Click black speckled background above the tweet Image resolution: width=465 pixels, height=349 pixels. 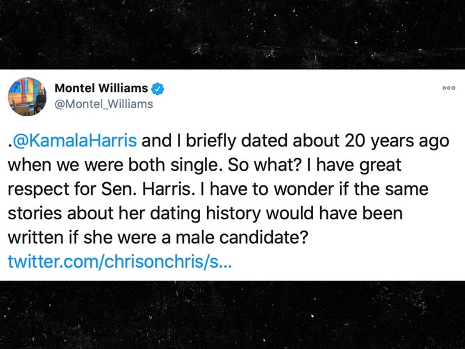232,34
